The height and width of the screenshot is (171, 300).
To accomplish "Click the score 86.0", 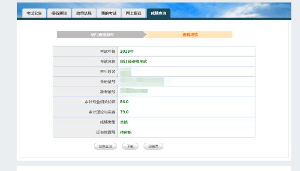I will click(124, 102).
